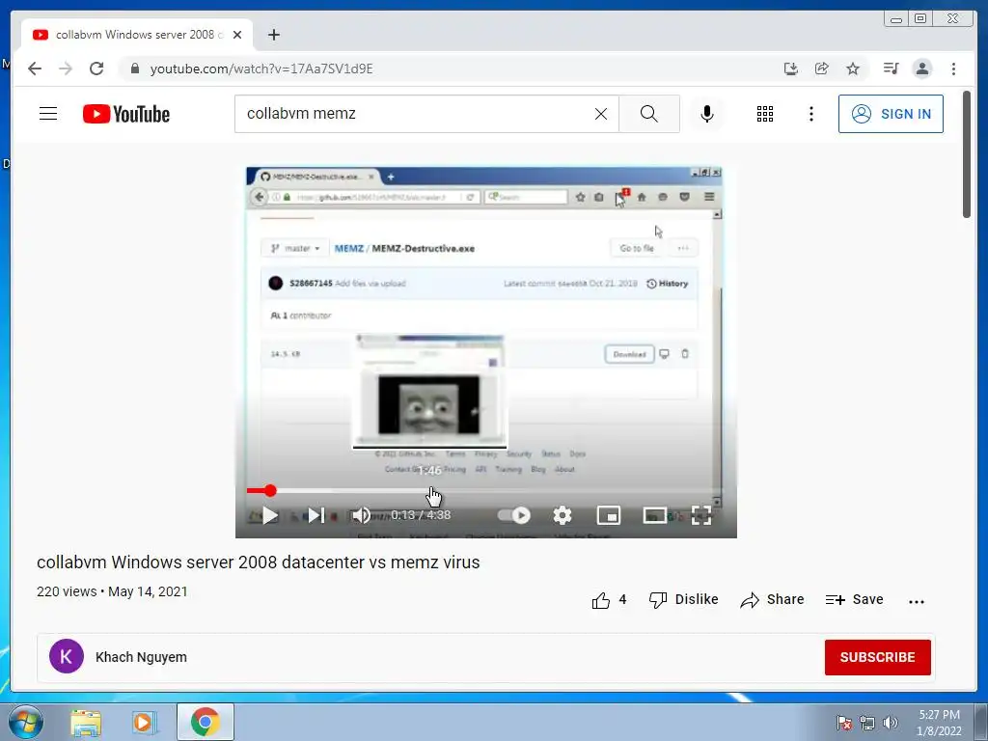Enter full screen mode
Viewport: 988px width, 741px height.
tap(701, 515)
